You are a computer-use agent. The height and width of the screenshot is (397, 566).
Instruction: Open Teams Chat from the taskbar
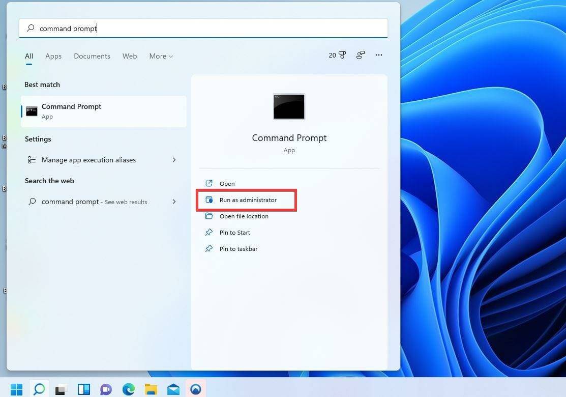tap(106, 388)
